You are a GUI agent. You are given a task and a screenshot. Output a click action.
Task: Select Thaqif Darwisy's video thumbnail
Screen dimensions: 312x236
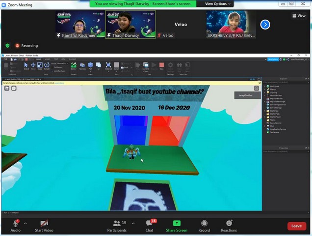tap(130, 24)
